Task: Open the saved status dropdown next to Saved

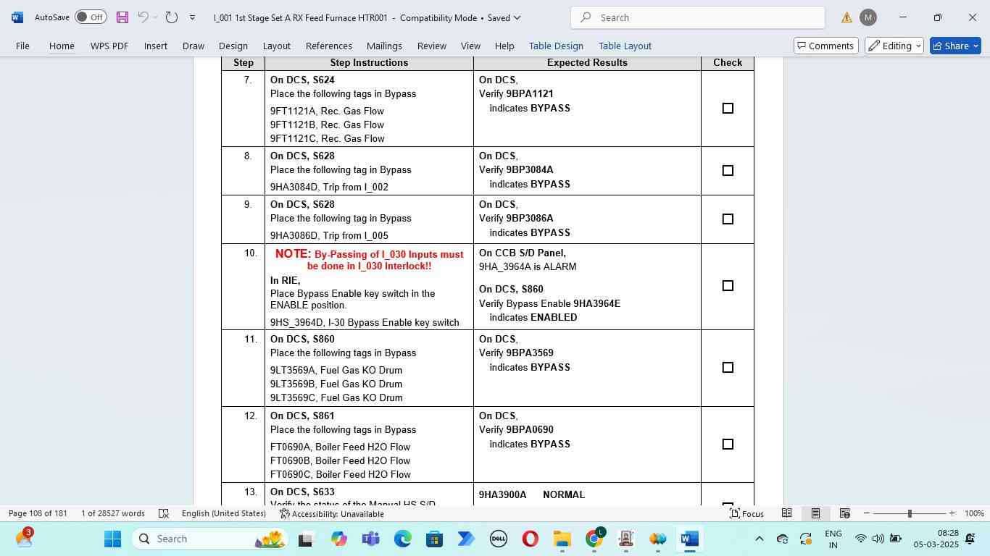Action: pyautogui.click(x=516, y=18)
